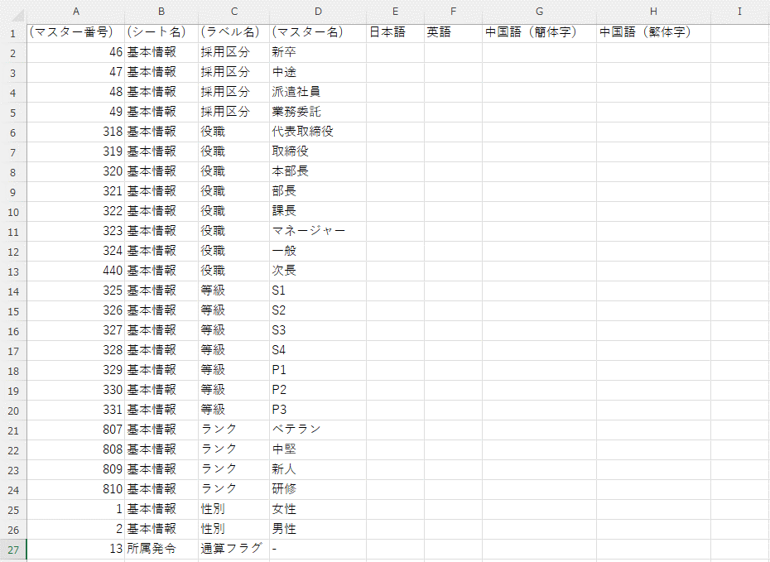
Task: Click the 英語 header cell
Action: [x=453, y=33]
